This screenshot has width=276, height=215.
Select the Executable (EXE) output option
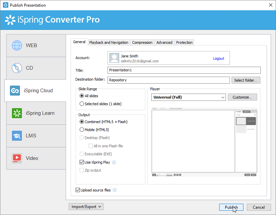(82, 154)
